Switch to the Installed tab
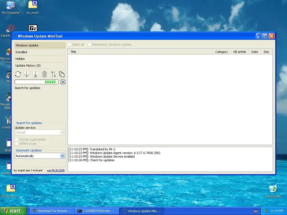Screen dimensions: 287x215 [40, 52]
